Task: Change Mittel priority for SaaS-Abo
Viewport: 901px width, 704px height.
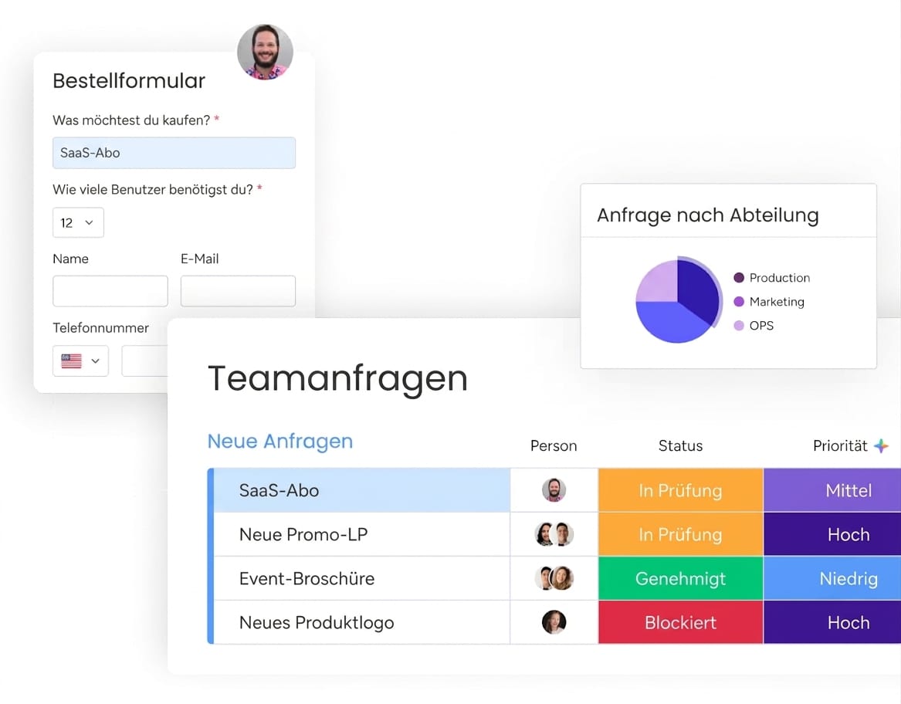Action: (832, 490)
